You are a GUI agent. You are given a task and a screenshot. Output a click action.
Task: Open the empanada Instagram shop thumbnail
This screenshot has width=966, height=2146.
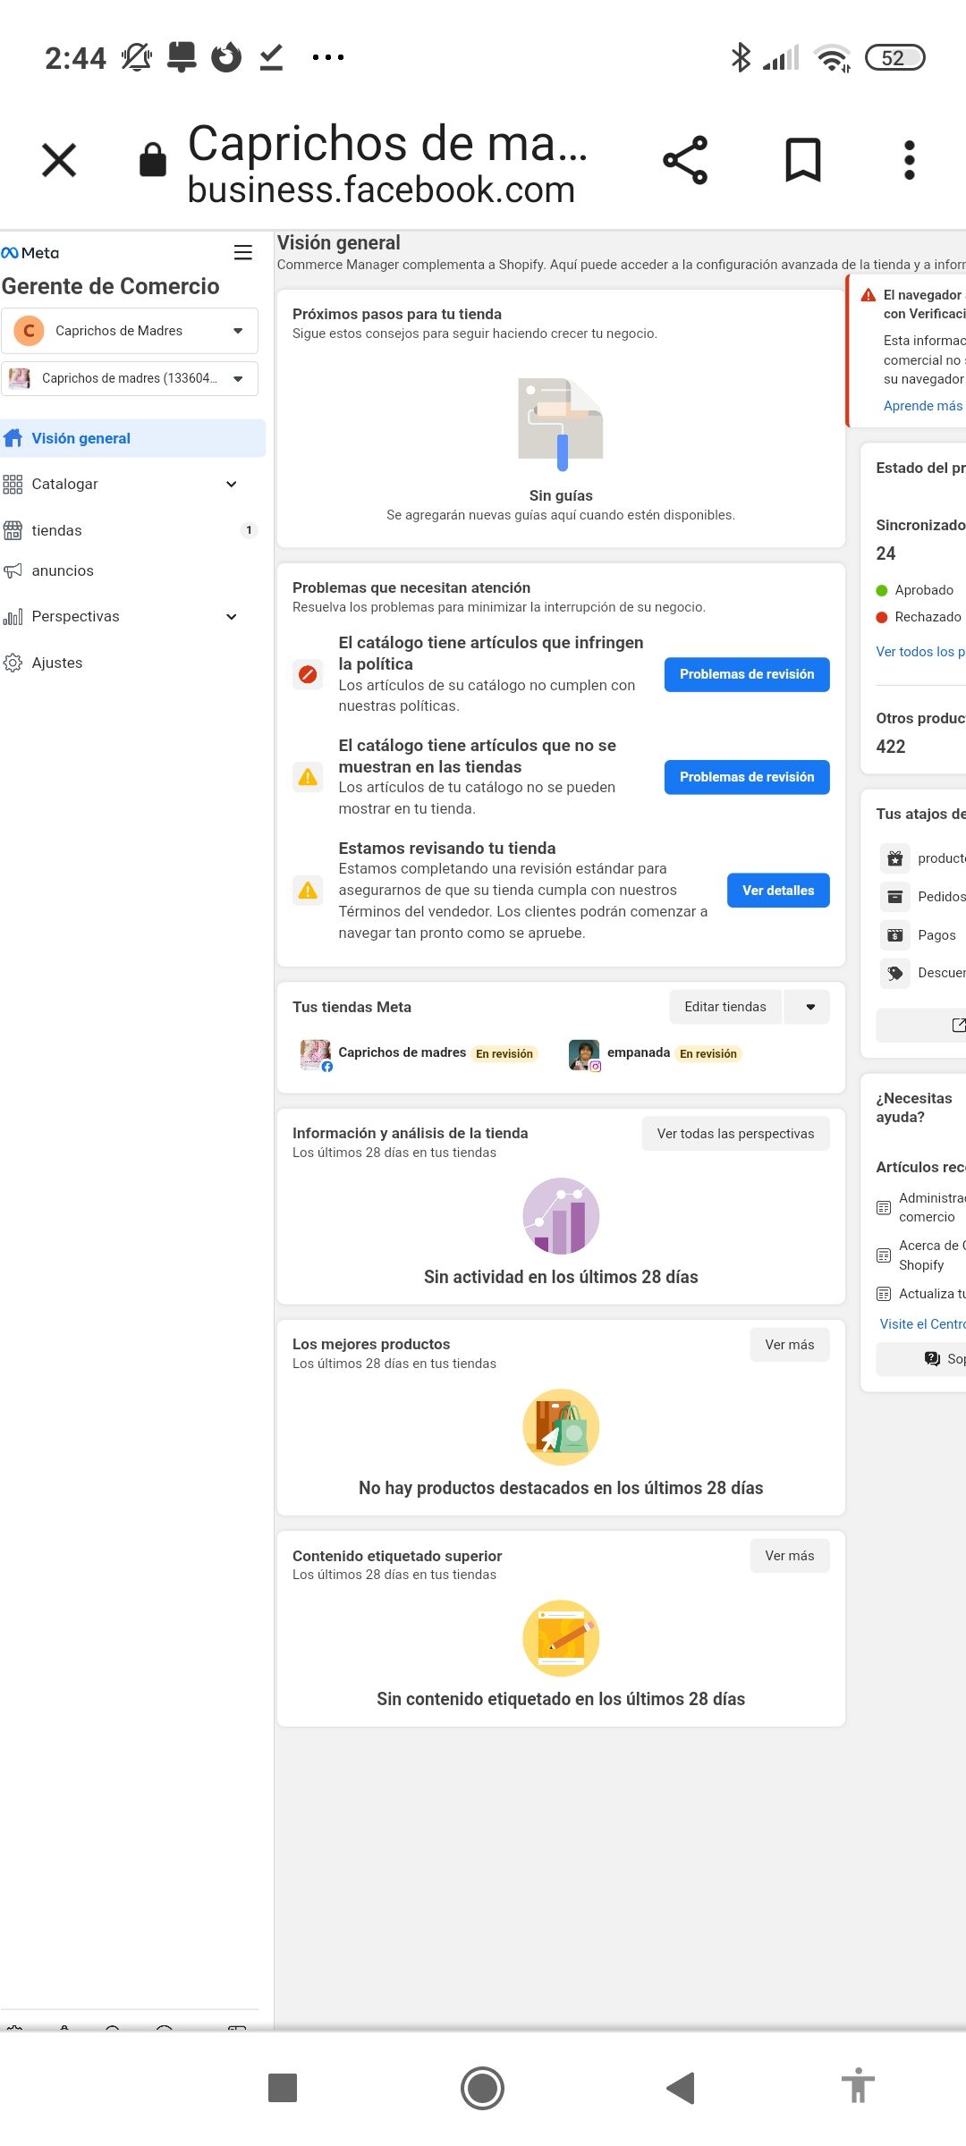pos(584,1054)
